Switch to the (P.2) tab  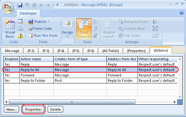31,51
